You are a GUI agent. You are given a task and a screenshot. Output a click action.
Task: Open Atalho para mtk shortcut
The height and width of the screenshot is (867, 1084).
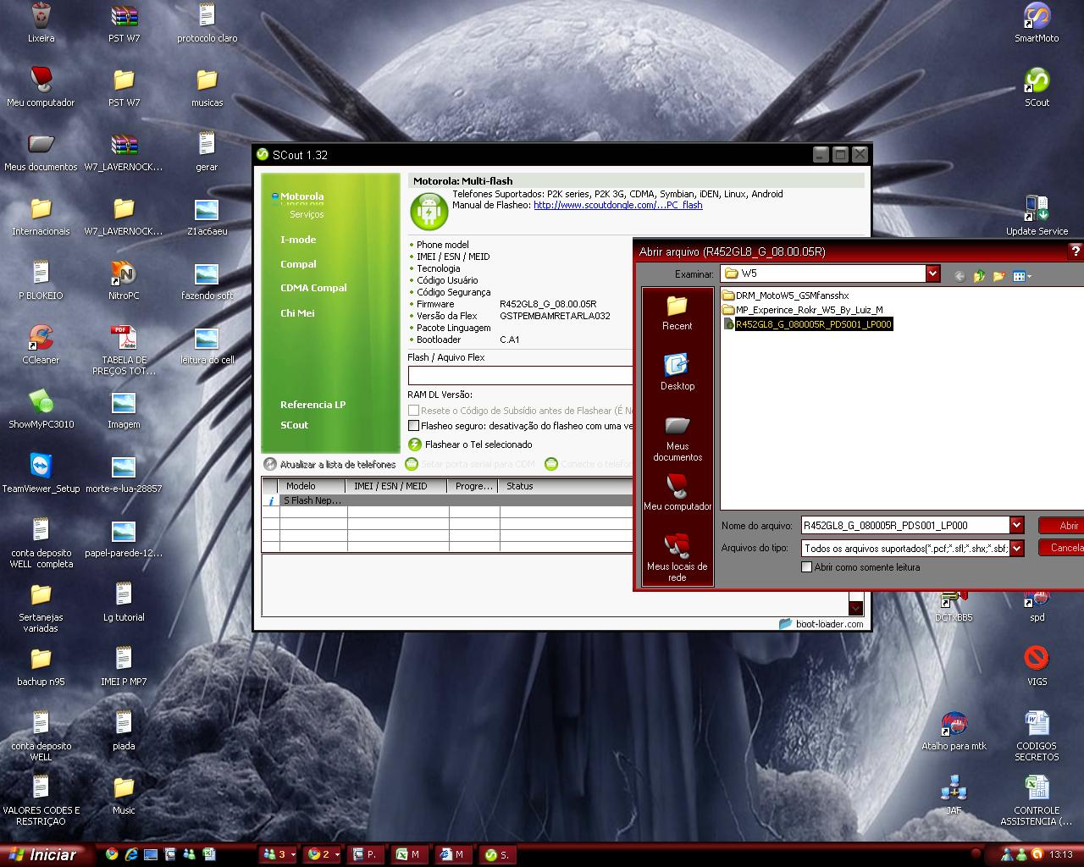coord(954,731)
